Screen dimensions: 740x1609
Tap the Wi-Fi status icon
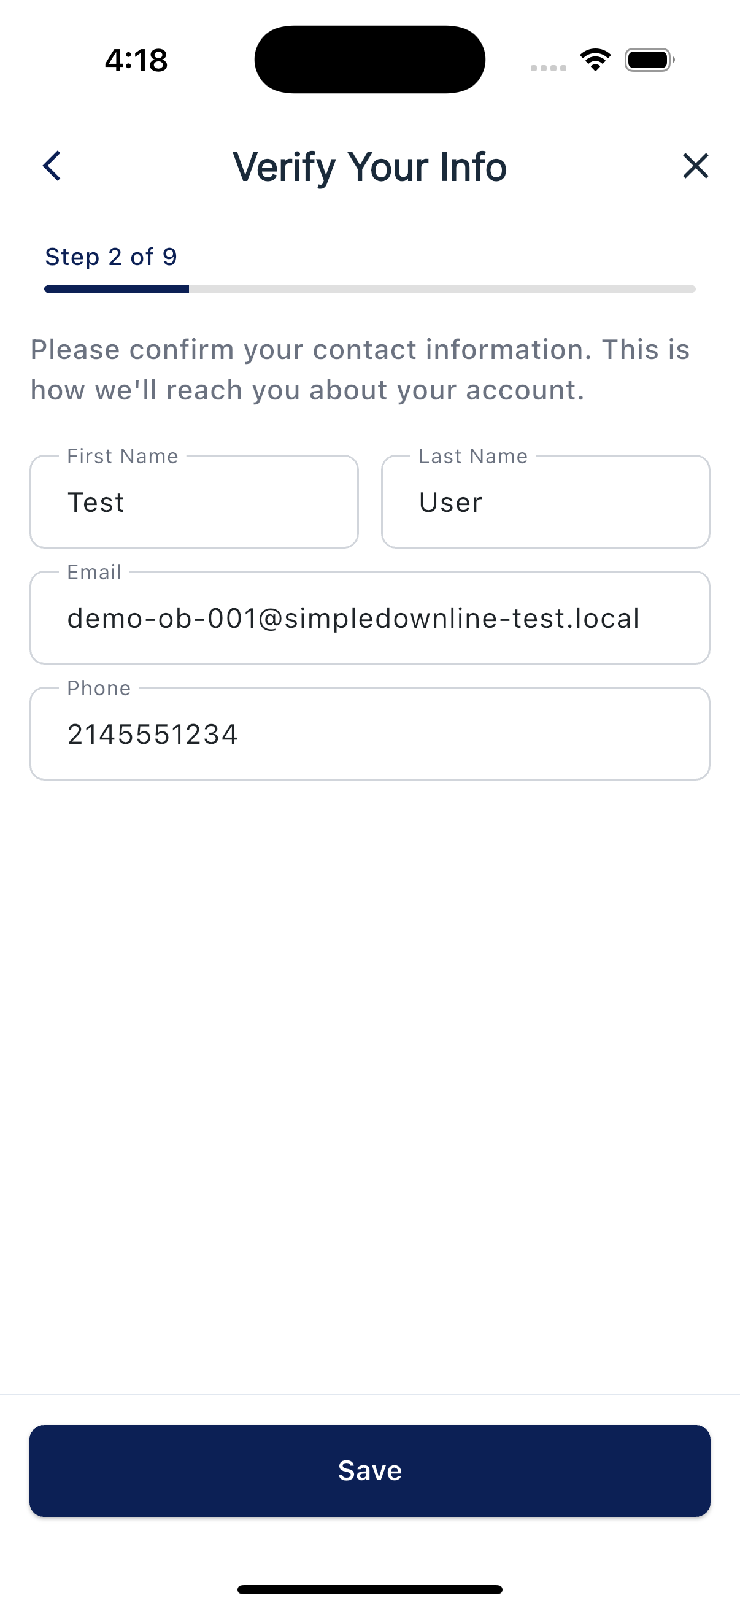point(595,60)
